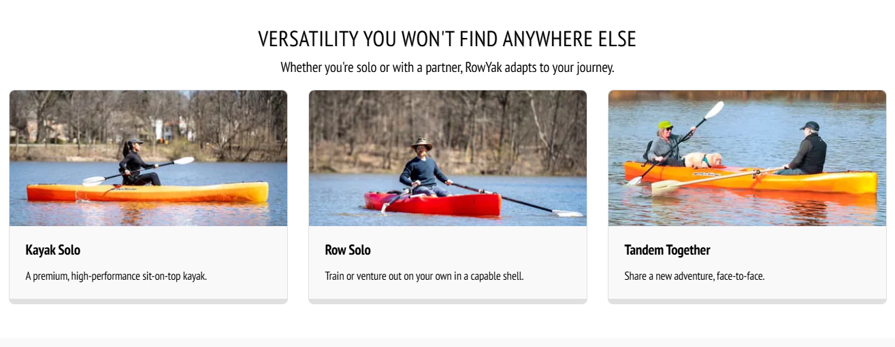
Task: Click the "RowYak adapts to your journey" subtitle
Action: point(447,68)
